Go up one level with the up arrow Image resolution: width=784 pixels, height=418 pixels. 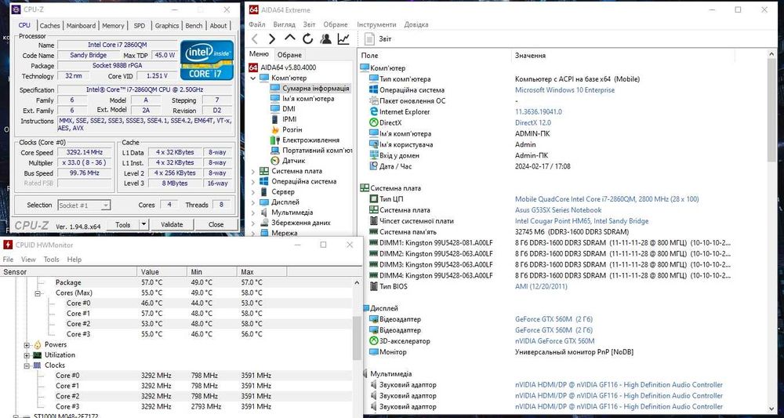pos(289,38)
